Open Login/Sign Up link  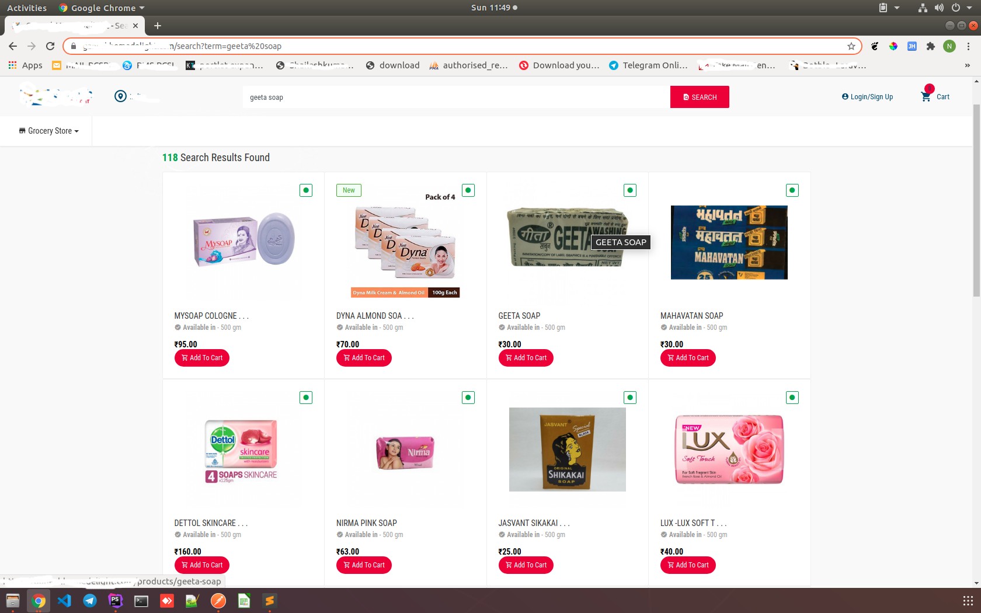(x=867, y=97)
